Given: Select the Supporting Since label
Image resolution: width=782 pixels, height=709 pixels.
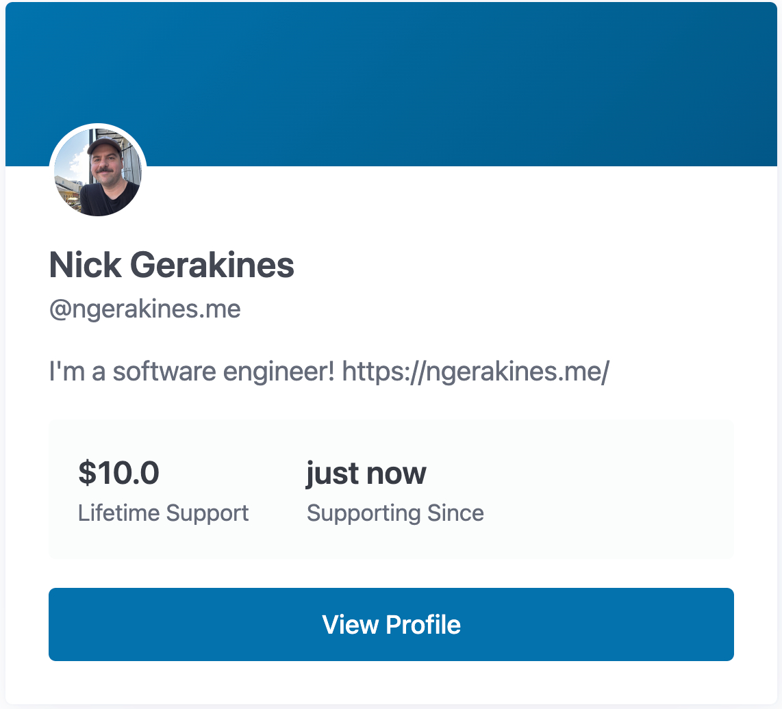Looking at the screenshot, I should coord(395,513).
